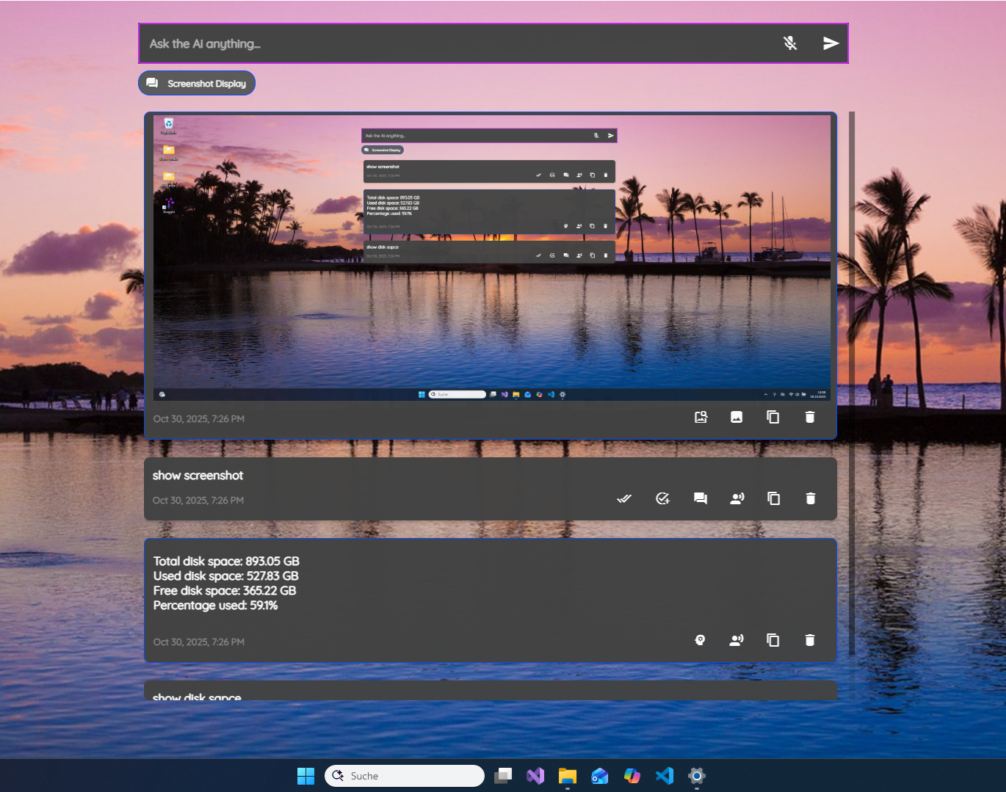Select the Screenshot Display chip
This screenshot has height=792, width=1006.
tap(196, 83)
